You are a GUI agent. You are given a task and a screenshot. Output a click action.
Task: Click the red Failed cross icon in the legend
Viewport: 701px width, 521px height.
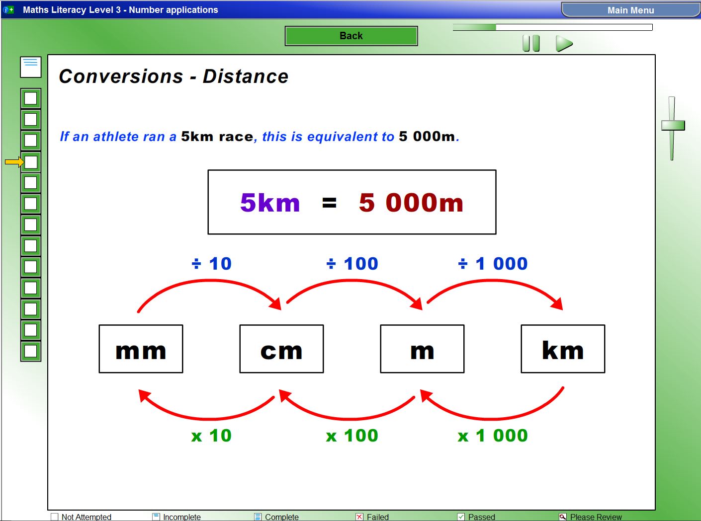(359, 517)
